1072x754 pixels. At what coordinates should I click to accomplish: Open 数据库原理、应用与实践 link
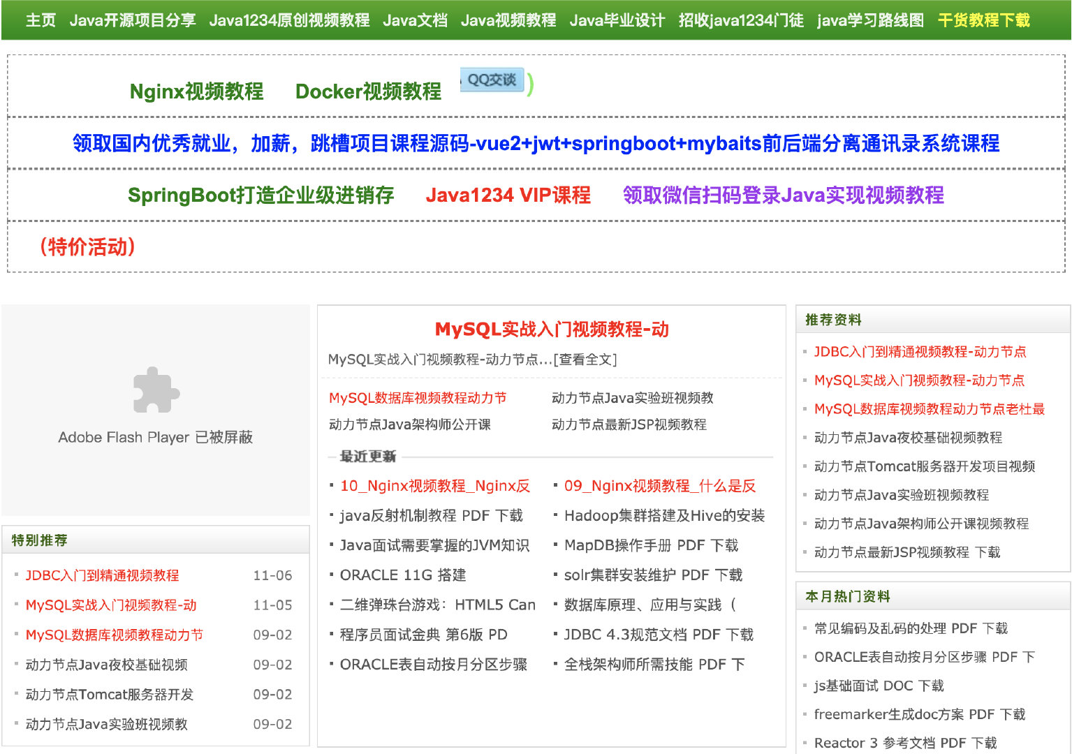[x=650, y=605]
